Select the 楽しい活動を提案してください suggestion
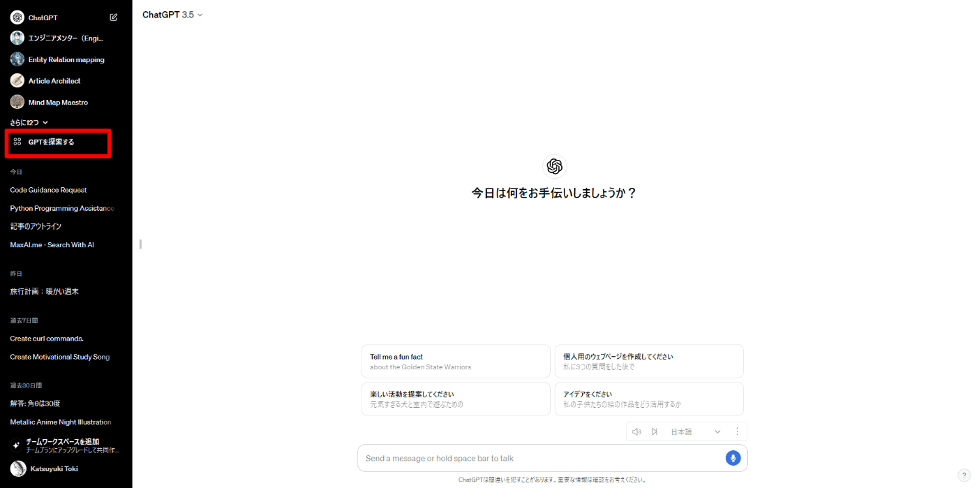 [456, 399]
